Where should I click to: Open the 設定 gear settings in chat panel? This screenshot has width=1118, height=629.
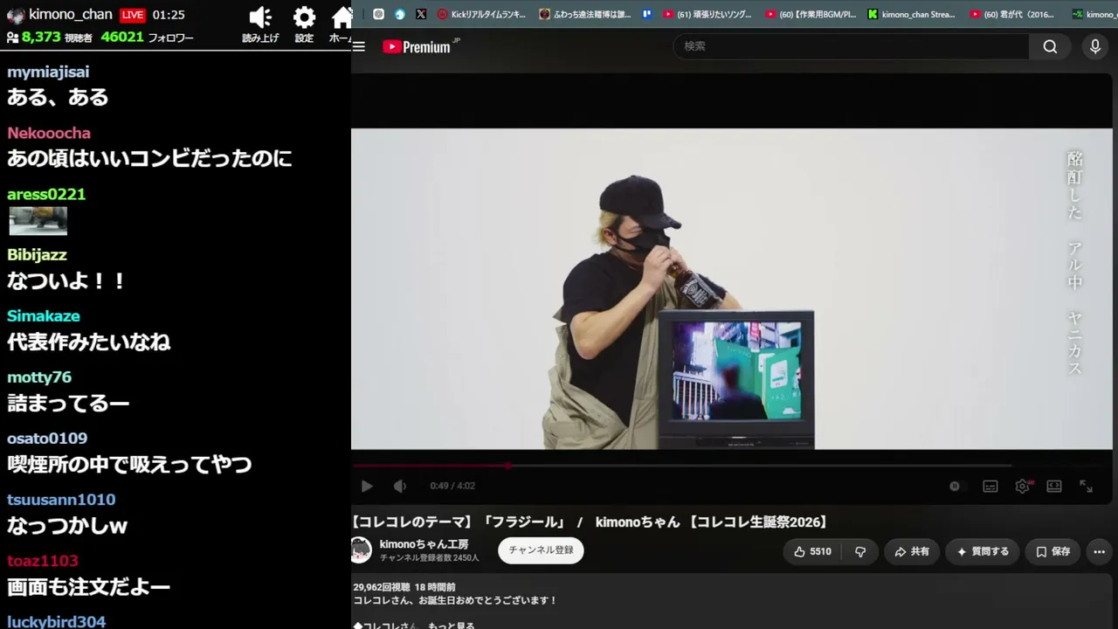click(304, 17)
